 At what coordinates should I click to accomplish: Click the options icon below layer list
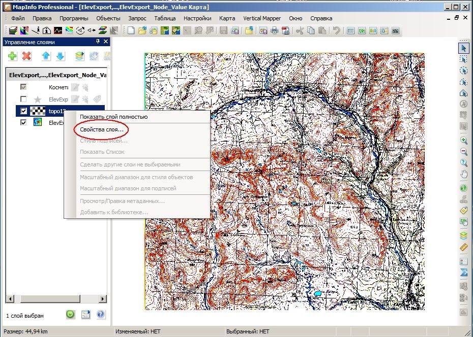[85, 315]
